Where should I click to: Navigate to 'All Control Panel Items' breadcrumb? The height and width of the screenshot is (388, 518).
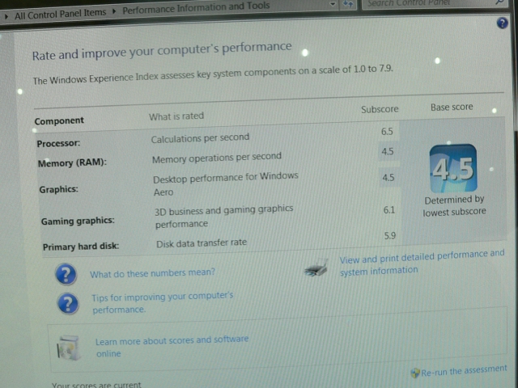click(x=61, y=14)
